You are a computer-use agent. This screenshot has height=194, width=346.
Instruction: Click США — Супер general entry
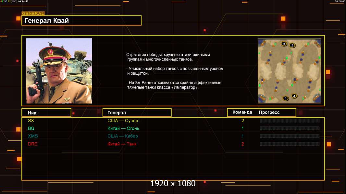[x=123, y=121]
